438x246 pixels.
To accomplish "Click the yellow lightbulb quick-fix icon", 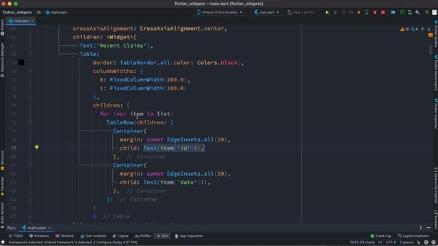I will click(x=36, y=147).
